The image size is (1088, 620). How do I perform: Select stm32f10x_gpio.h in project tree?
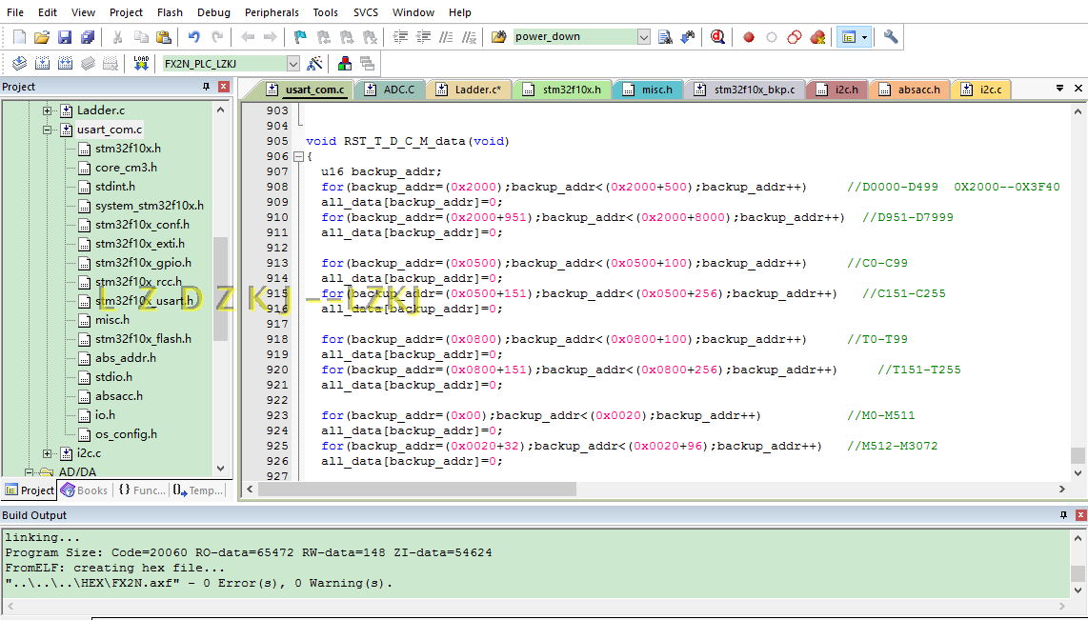pos(143,263)
